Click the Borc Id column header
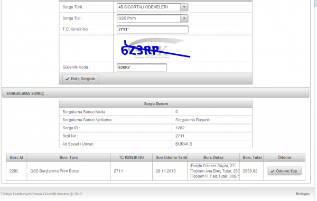 point(16,157)
